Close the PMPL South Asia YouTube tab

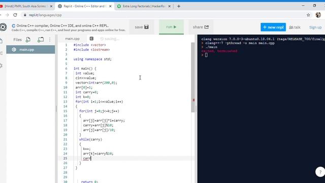coord(51,6)
